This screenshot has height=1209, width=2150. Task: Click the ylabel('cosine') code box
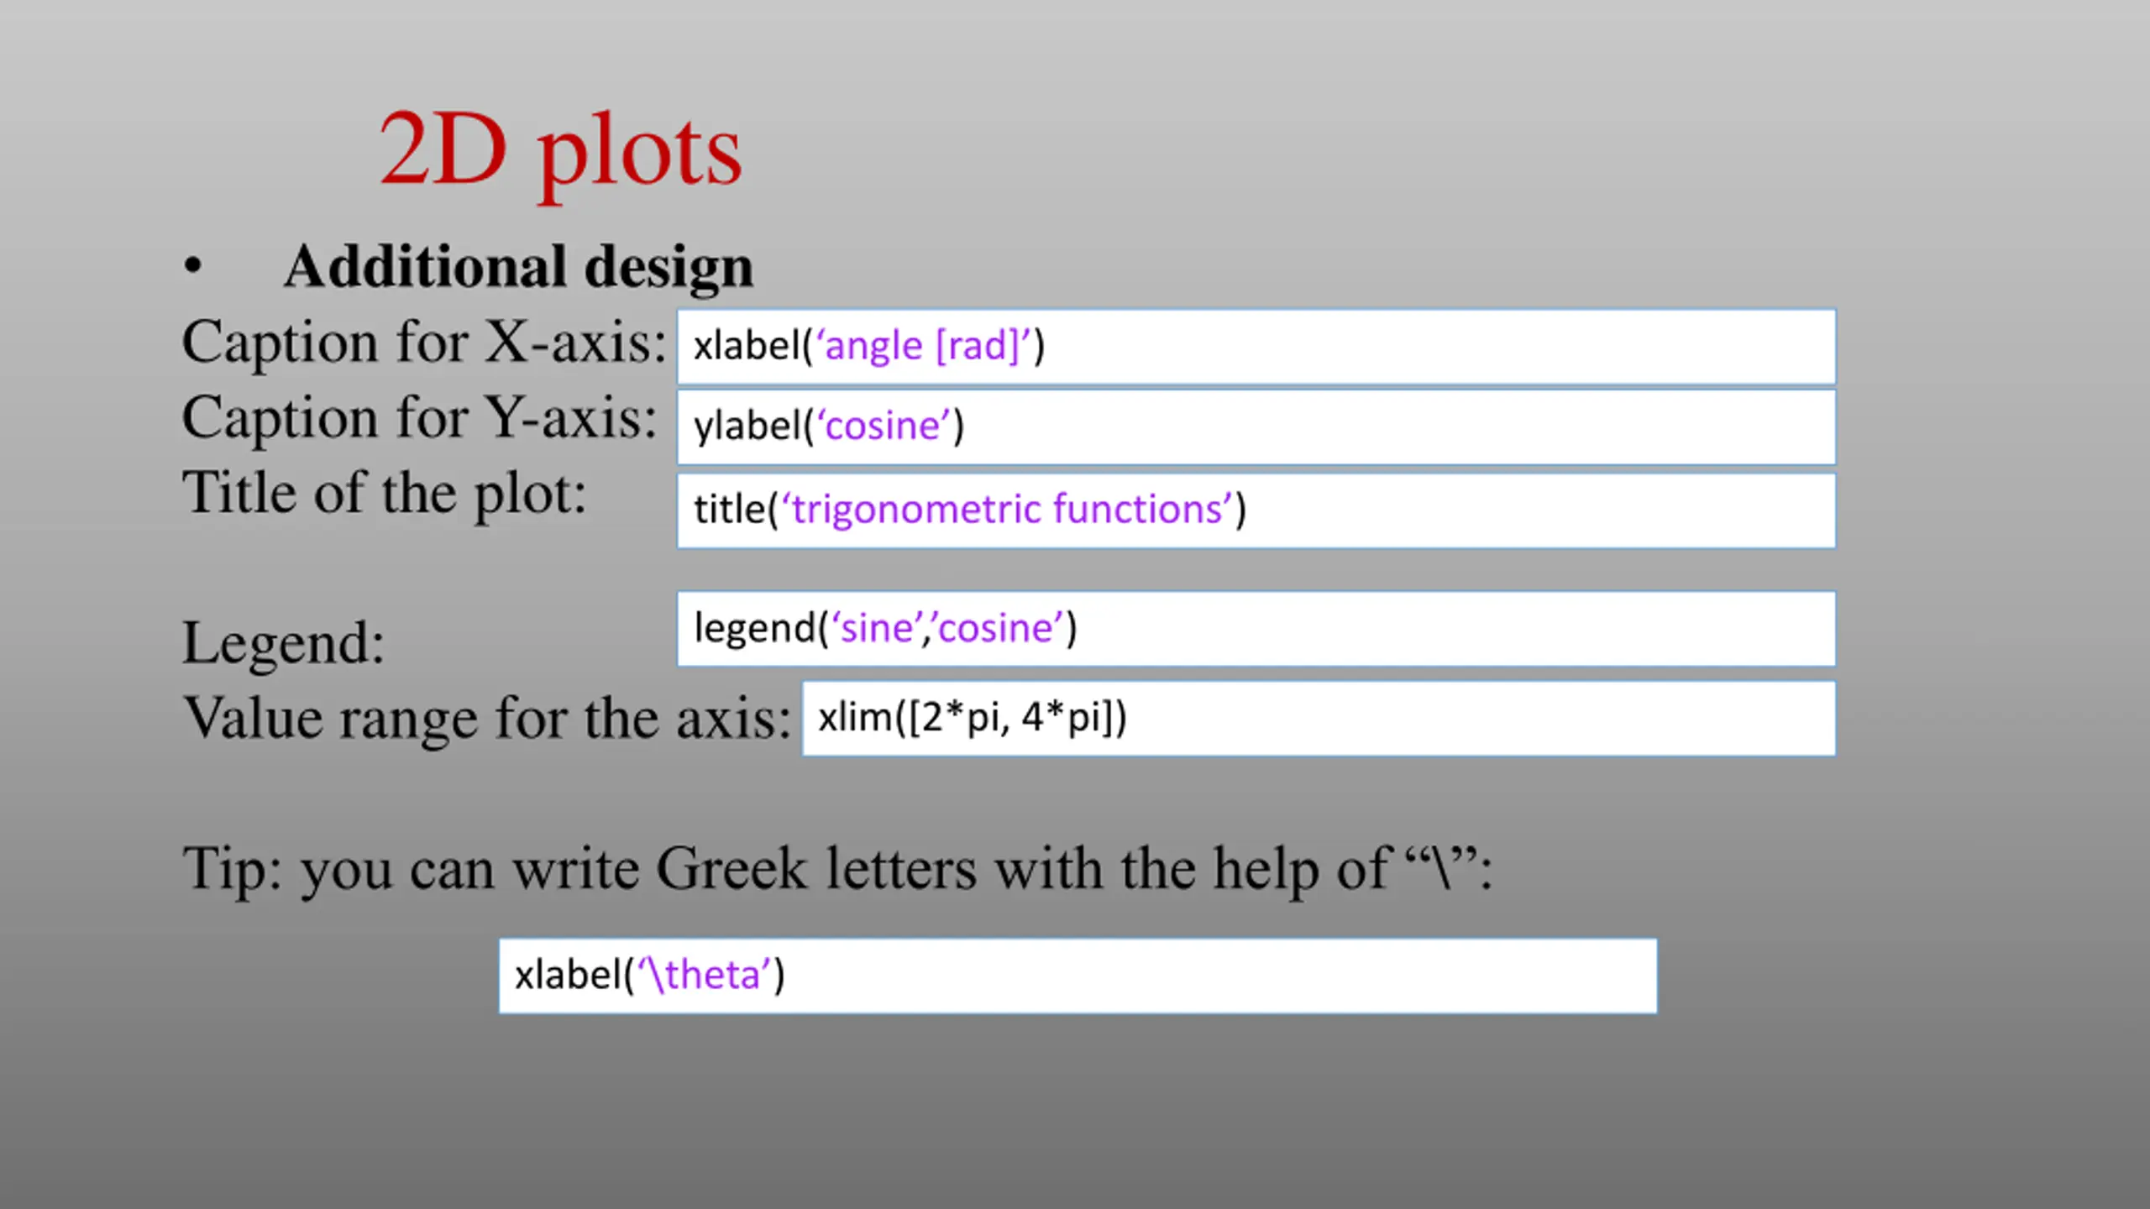tap(1256, 427)
